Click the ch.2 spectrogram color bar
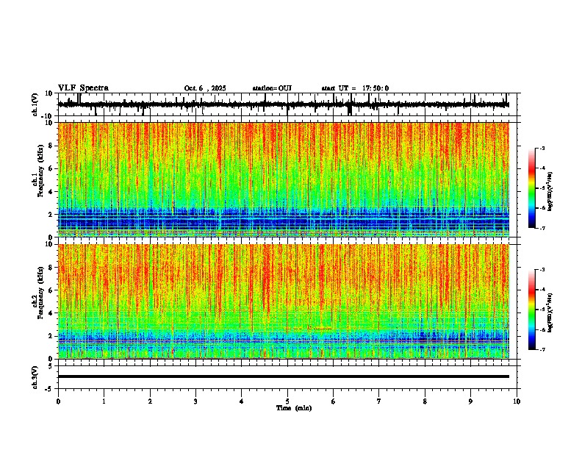This screenshot has height=450, width=582. [532, 310]
